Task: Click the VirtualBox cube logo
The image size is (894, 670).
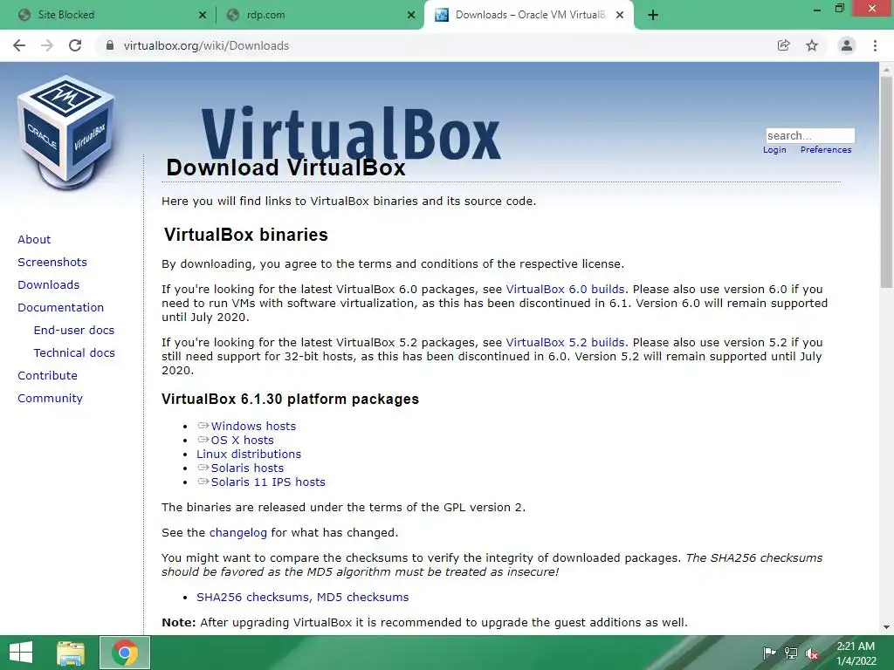Action: 66,133
